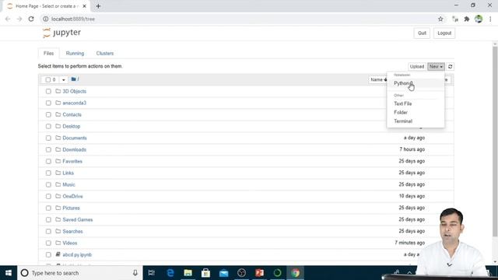The height and width of the screenshot is (280, 498).
Task: Switch to the Files tab
Action: click(48, 54)
